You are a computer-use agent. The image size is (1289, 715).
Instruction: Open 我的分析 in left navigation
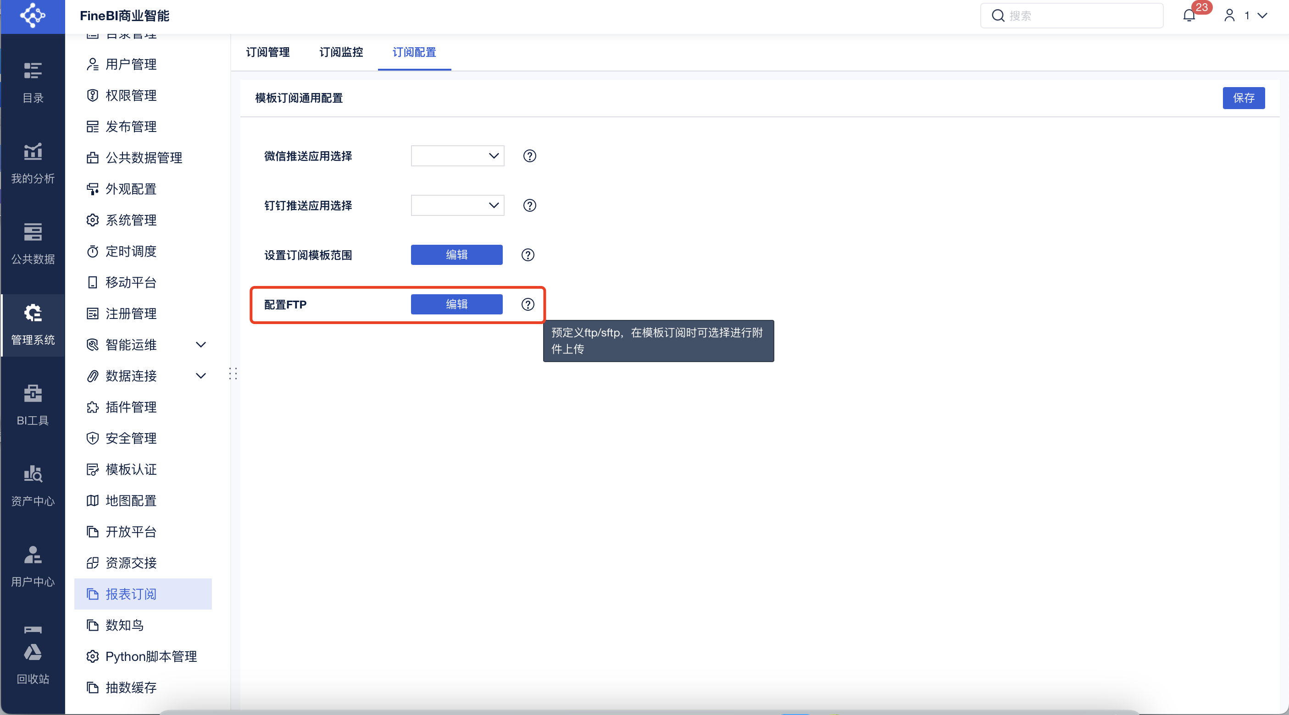coord(33,163)
